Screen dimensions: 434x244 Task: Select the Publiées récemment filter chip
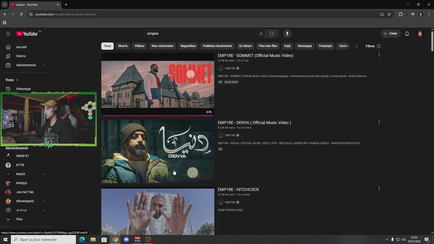click(217, 46)
